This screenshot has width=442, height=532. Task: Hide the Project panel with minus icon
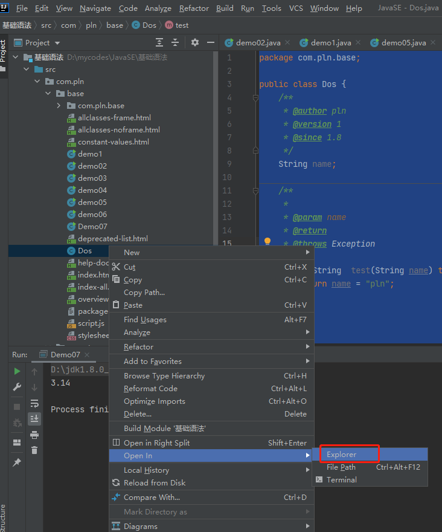click(211, 42)
